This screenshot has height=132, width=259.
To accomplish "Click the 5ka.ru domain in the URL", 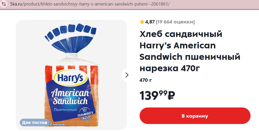I will tap(16, 4).
